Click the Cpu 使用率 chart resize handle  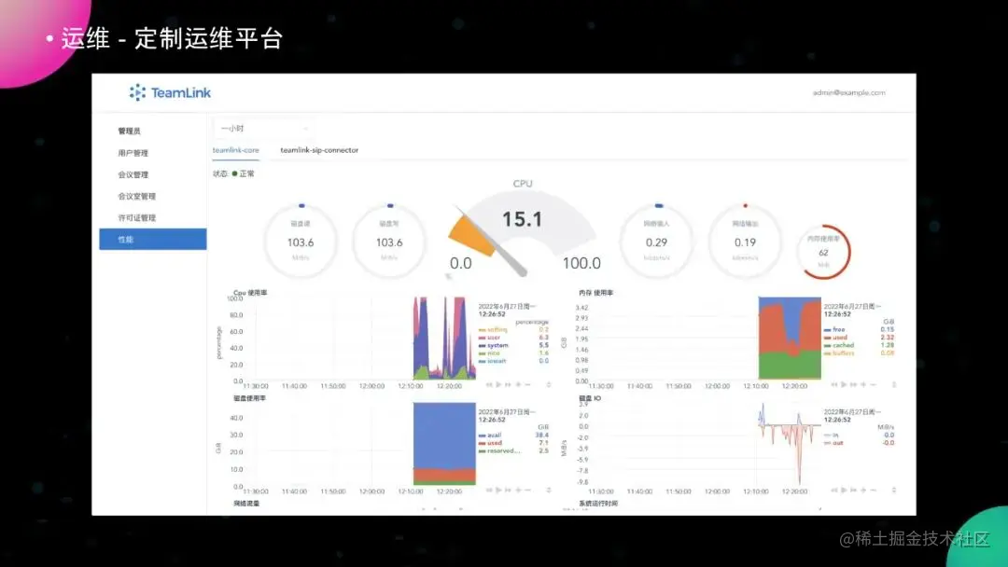[x=549, y=384]
